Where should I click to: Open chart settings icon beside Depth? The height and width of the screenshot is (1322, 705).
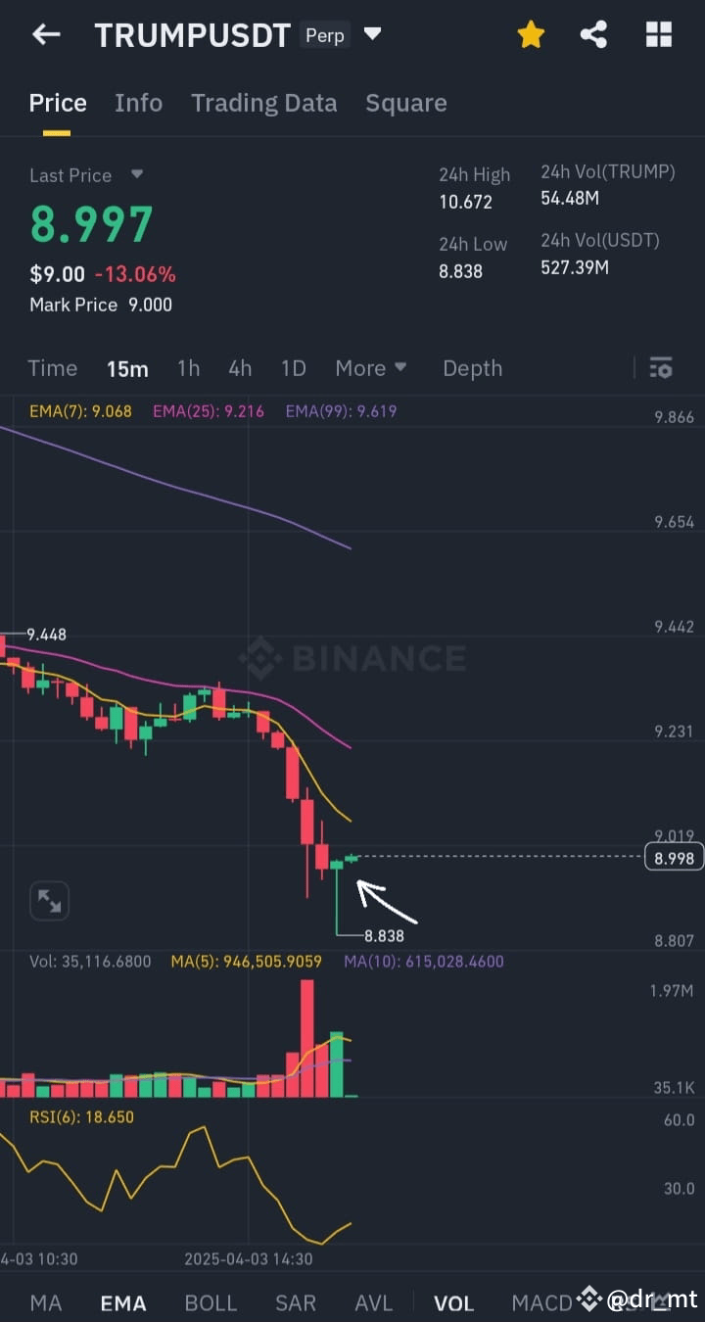tap(661, 368)
